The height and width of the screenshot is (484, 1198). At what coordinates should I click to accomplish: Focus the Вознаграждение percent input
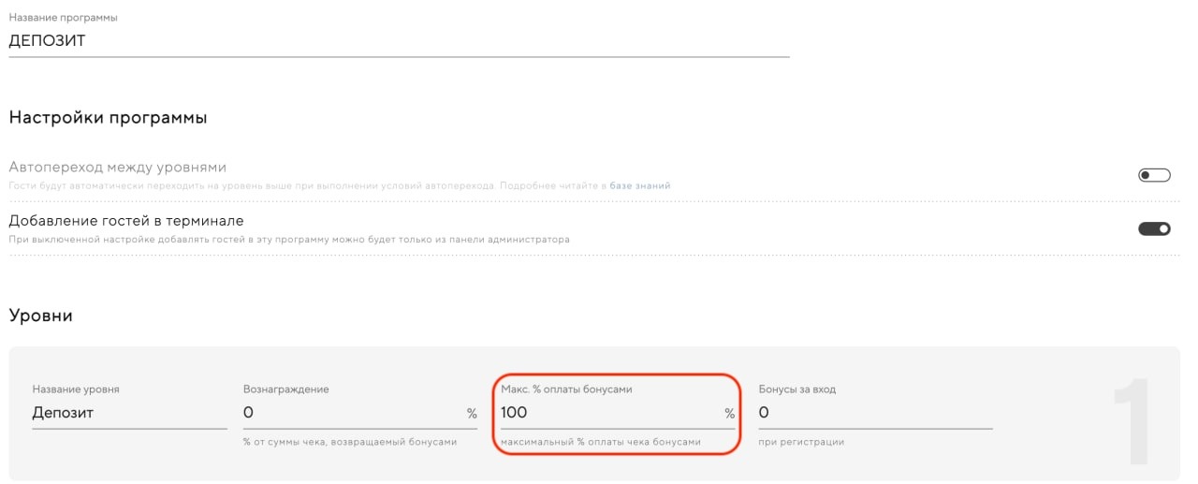[351, 413]
